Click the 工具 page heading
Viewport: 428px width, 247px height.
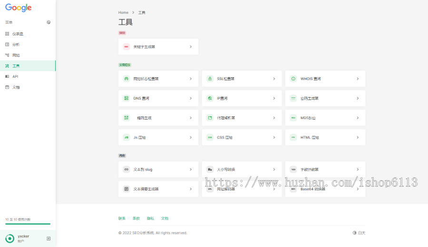[125, 22]
